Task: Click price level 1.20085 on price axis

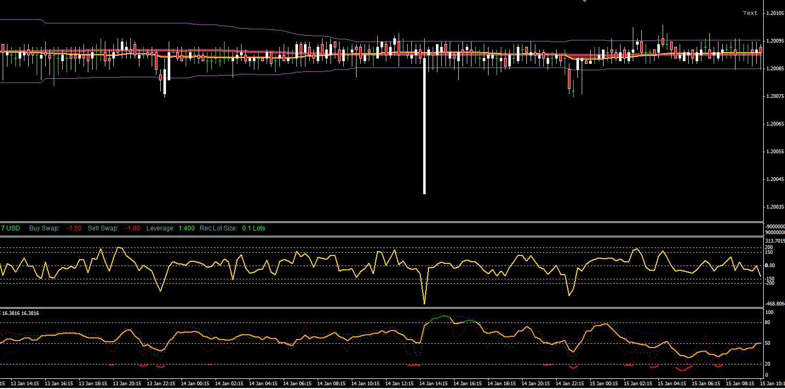Action: pyautogui.click(x=775, y=69)
